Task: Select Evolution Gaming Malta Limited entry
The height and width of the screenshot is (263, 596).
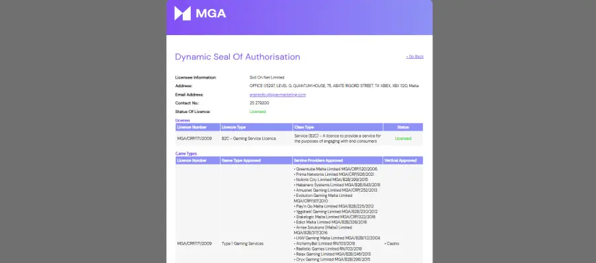Action: 323,198
